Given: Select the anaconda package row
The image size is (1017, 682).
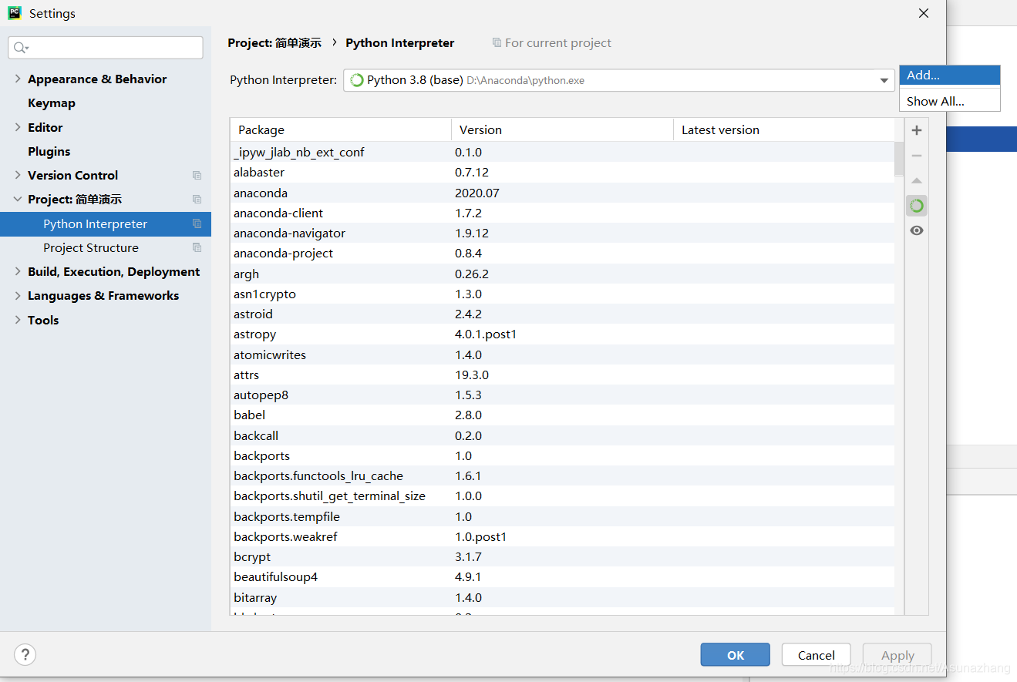Looking at the screenshot, I should tap(562, 193).
